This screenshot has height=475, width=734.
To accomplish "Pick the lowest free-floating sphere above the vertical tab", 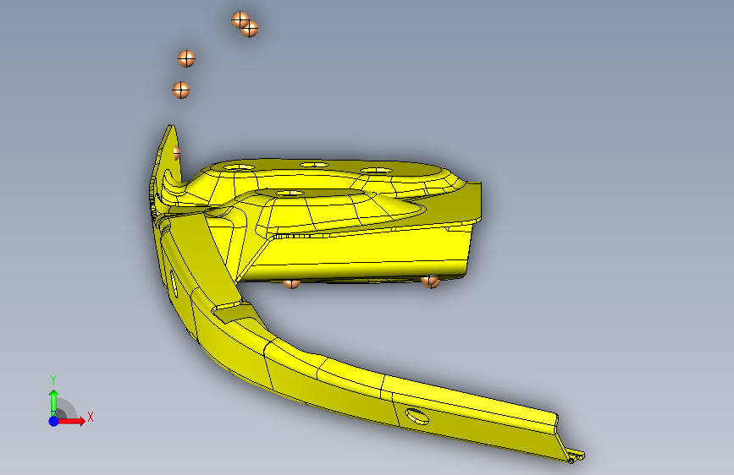I will 180,90.
